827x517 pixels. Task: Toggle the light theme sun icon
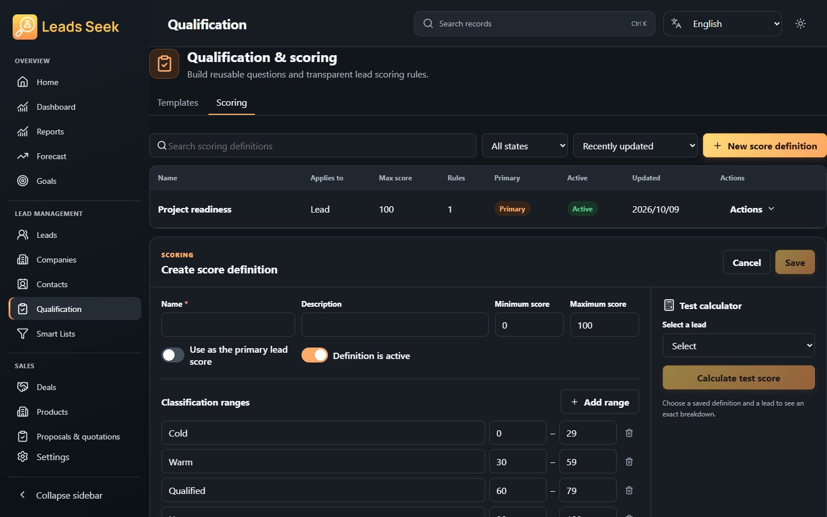801,24
